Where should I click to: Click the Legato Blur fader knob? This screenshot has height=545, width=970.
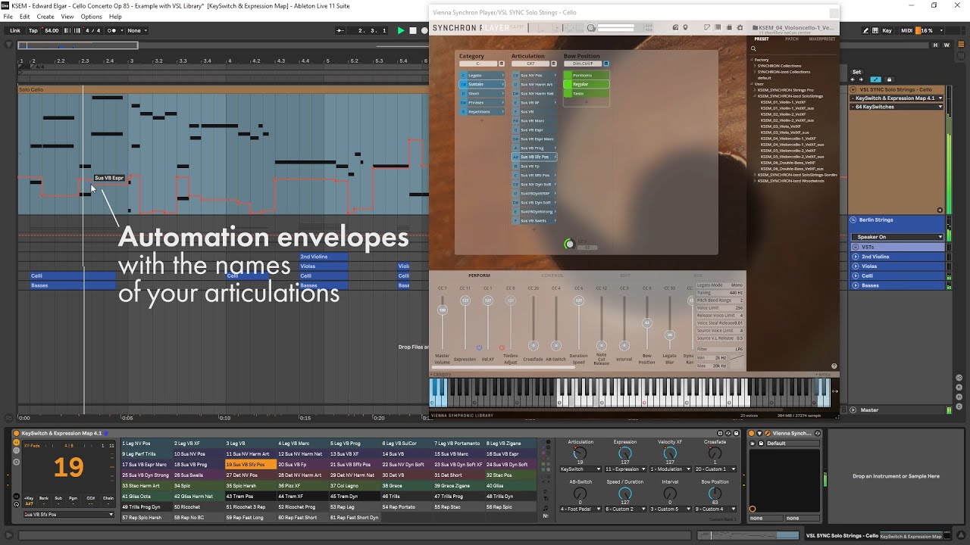pyautogui.click(x=669, y=335)
